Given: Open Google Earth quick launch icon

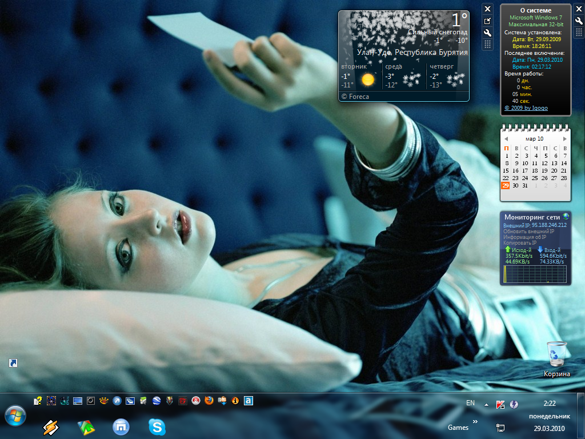Looking at the screenshot, I should click(156, 401).
